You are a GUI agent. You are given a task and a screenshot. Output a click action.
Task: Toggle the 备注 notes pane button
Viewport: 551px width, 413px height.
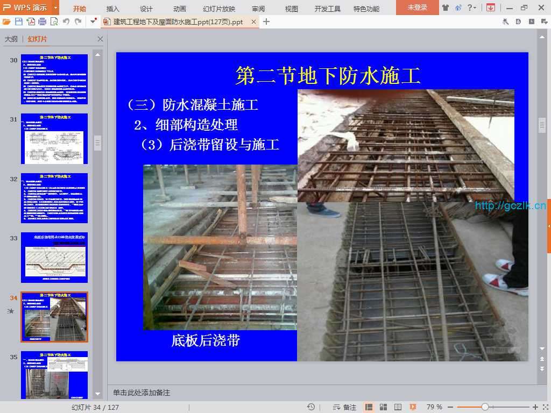pos(344,407)
